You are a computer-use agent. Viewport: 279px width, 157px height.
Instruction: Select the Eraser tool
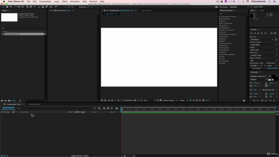pyautogui.click(x=47, y=7)
